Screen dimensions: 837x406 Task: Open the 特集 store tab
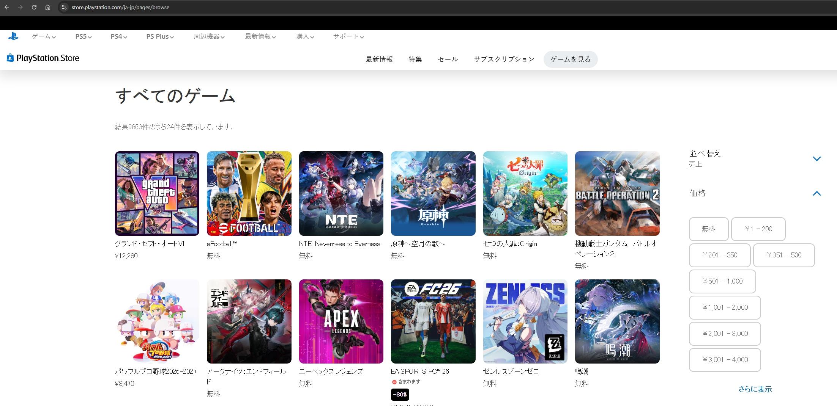click(x=415, y=59)
